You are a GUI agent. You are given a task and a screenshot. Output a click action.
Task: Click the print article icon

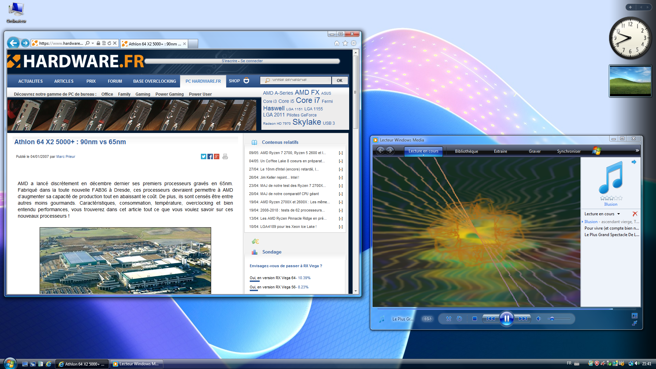[225, 156]
